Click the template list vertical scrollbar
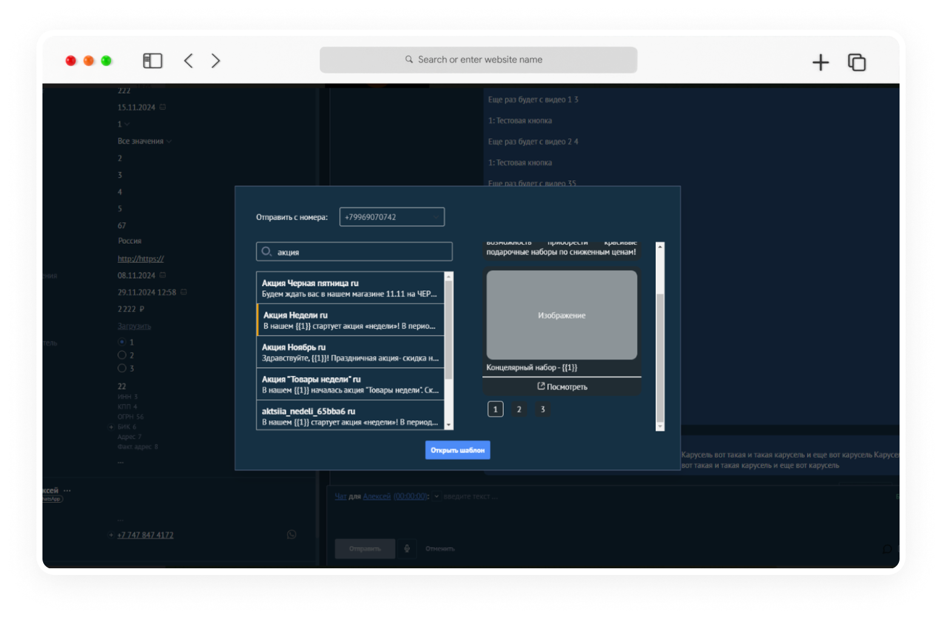The width and height of the screenshot is (942, 618). pos(449,351)
